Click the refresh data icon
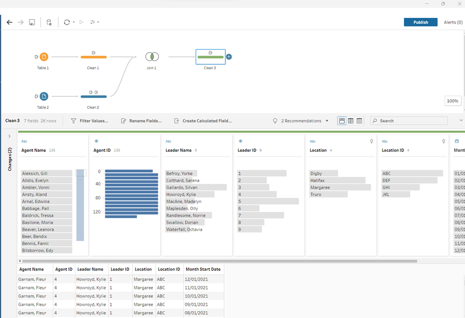Screen dimensions: 465x318 click(66, 22)
